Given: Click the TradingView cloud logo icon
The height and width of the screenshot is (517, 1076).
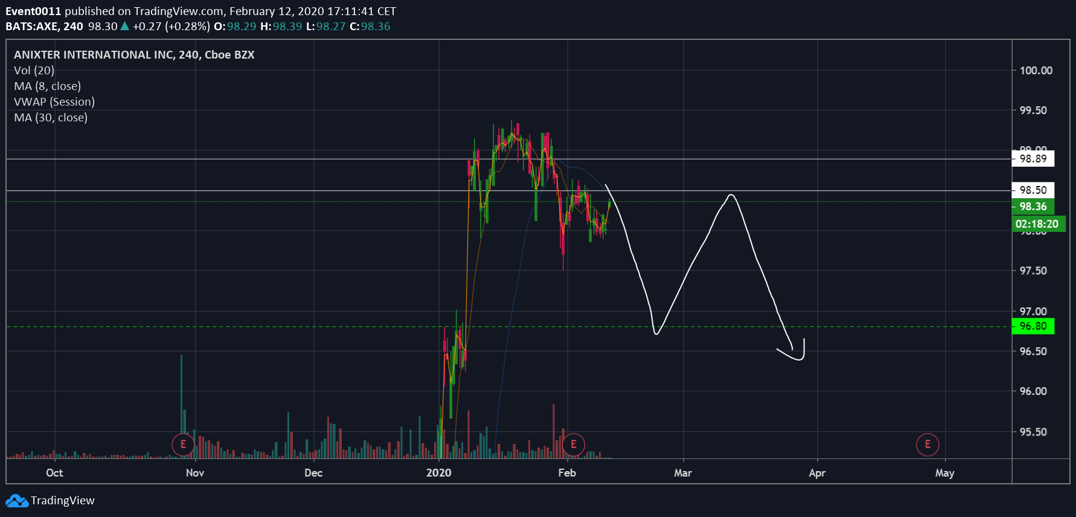Looking at the screenshot, I should [17, 501].
